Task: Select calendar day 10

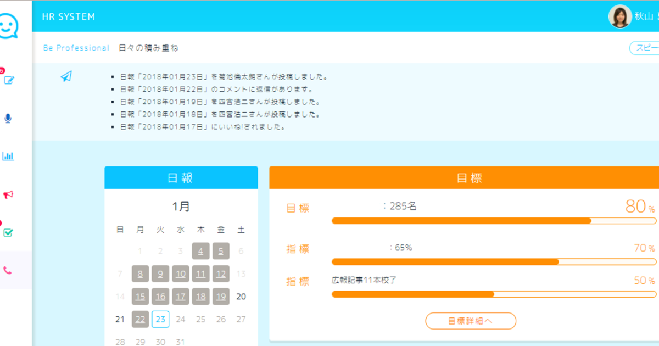Action: coord(181,274)
